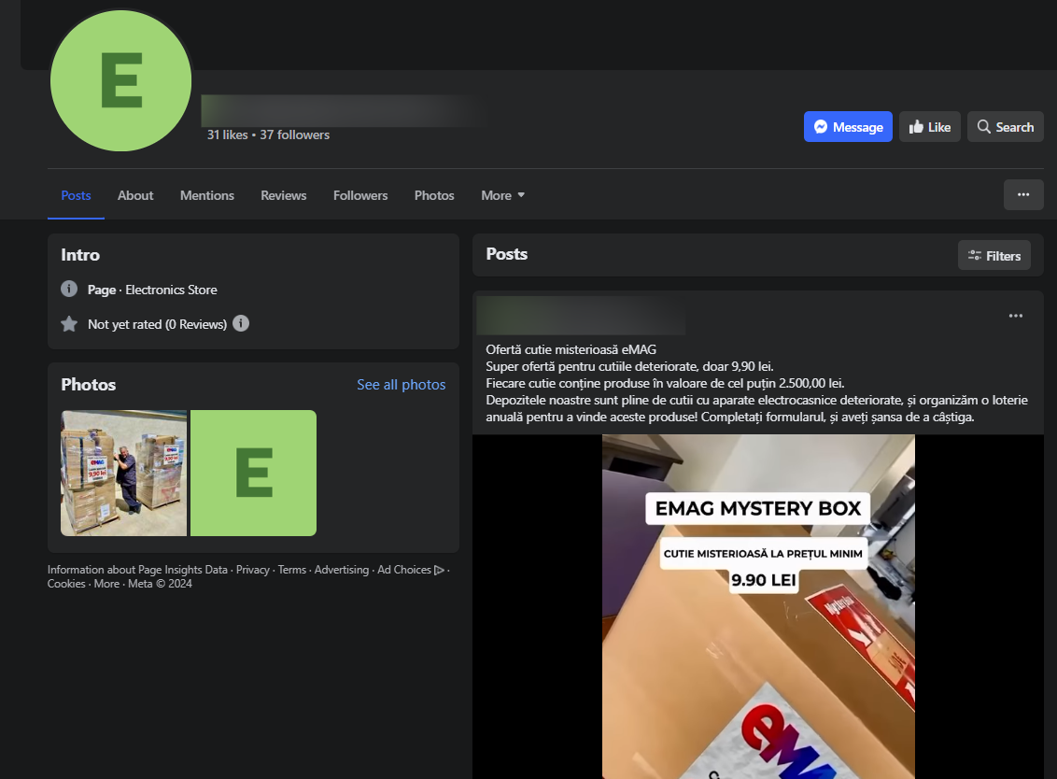
Task: Click the info icon next to reviews
Action: (241, 324)
